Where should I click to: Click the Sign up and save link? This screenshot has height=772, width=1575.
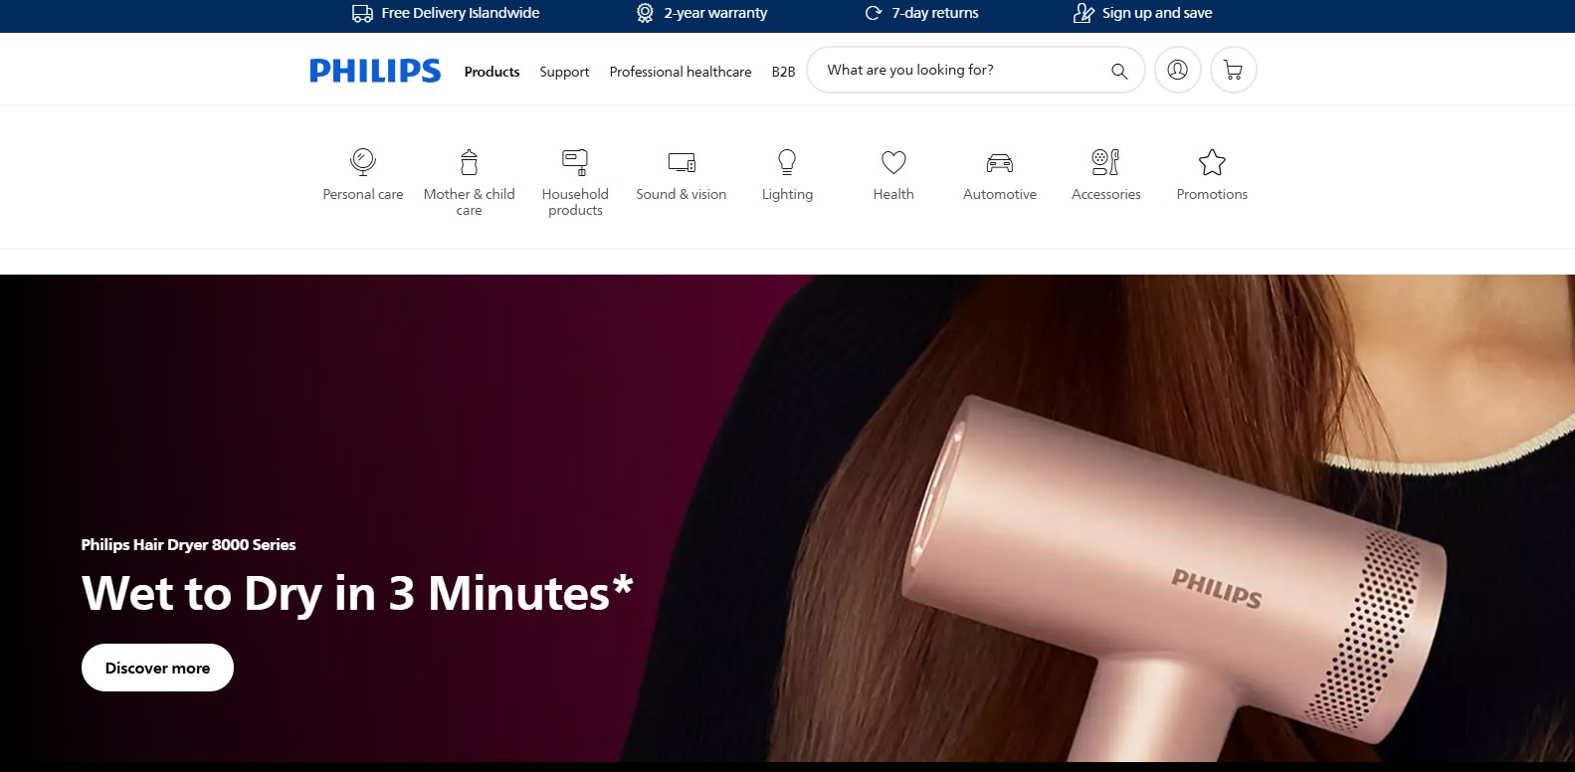(x=1157, y=13)
